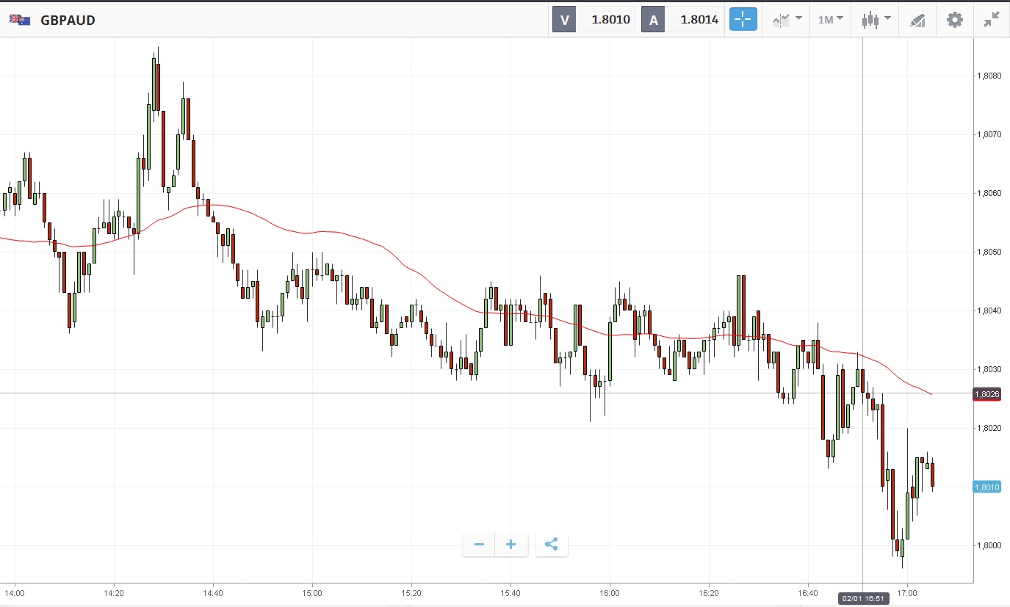The image size is (1010, 607).
Task: Click the GBPAUD instrument name
Action: (68, 20)
